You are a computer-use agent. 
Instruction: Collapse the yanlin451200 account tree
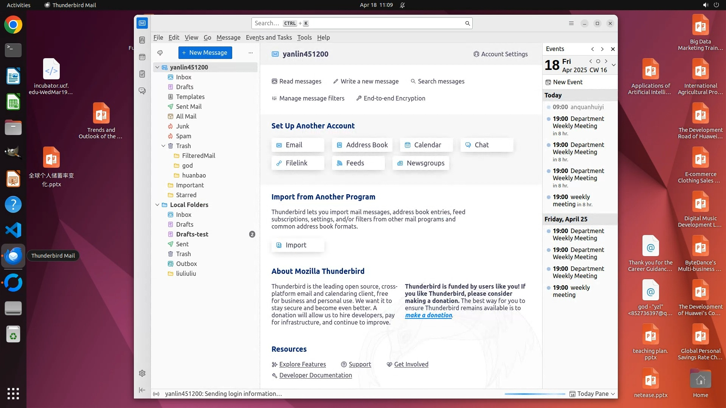157,67
